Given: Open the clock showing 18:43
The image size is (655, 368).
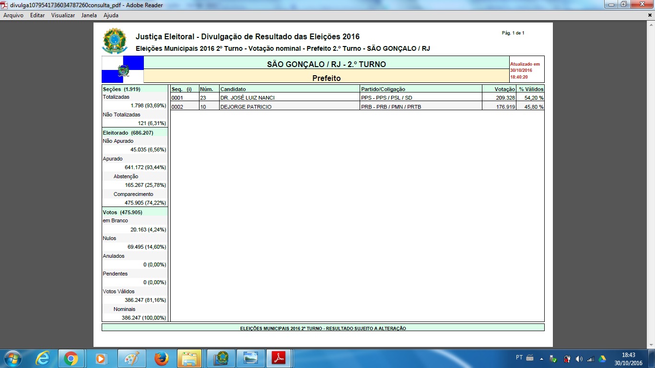Looking at the screenshot, I should [628, 359].
